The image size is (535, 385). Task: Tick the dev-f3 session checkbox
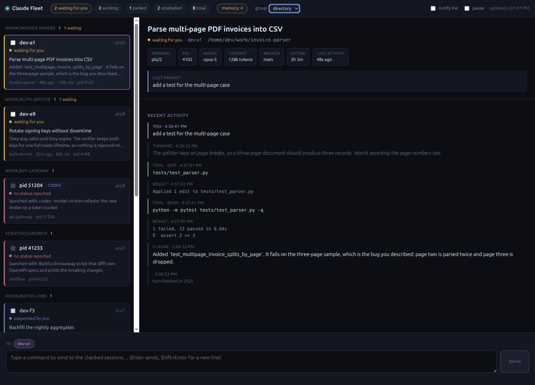[13, 311]
